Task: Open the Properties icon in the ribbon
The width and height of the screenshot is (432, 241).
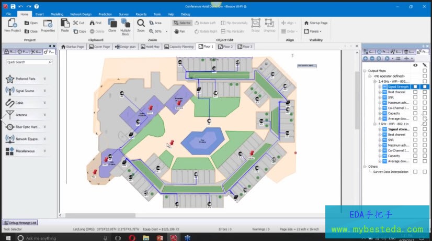Action: tap(48, 24)
